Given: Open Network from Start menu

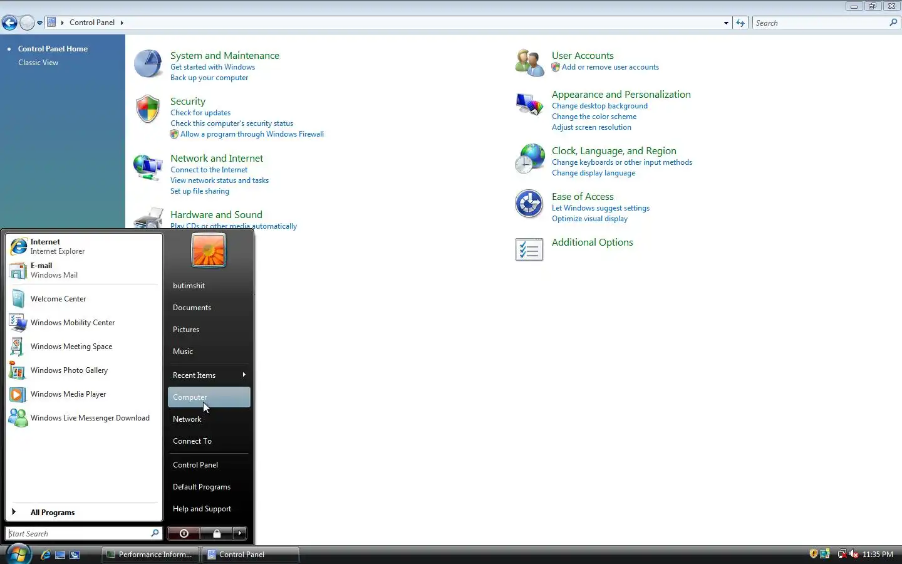Looking at the screenshot, I should pyautogui.click(x=209, y=419).
